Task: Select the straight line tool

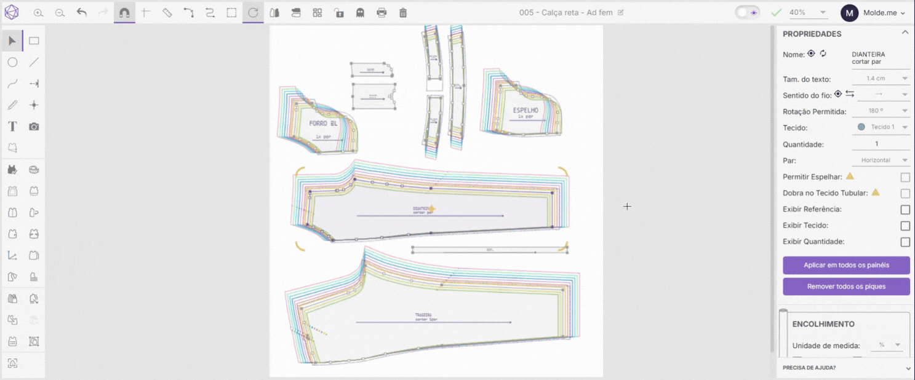Action: [34, 62]
